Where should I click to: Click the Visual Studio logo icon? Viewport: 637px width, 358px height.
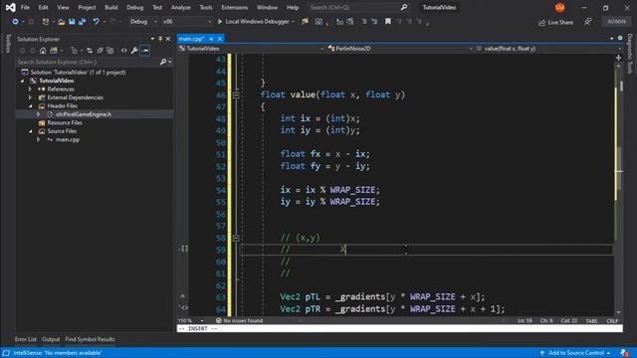tap(10, 7)
